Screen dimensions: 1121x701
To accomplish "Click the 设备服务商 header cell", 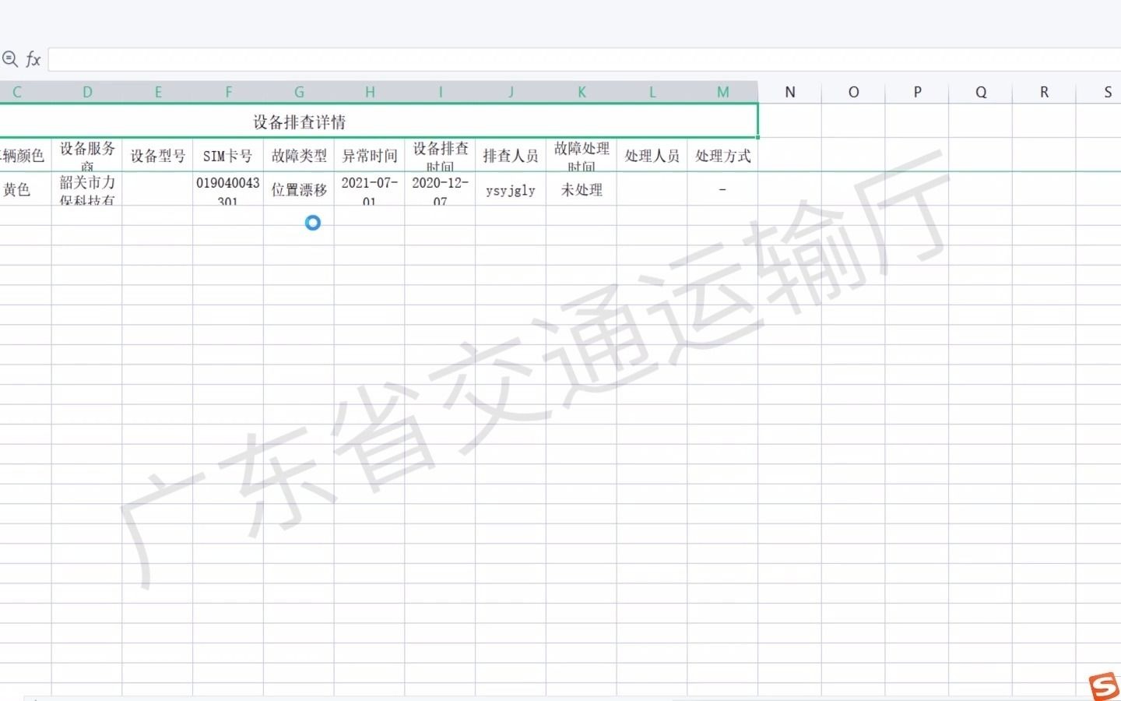I will 87,156.
